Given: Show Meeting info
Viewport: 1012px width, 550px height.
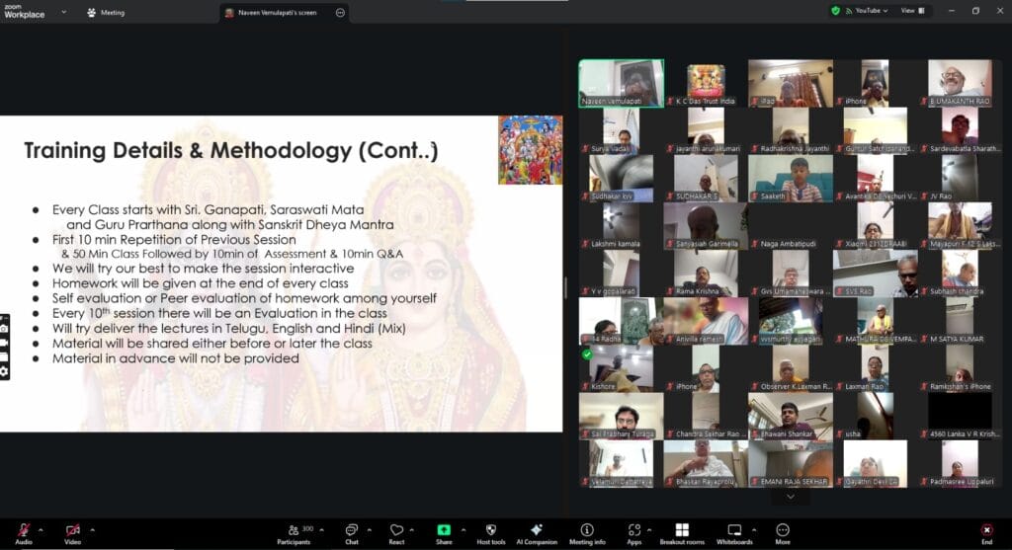Looking at the screenshot, I should click(587, 531).
